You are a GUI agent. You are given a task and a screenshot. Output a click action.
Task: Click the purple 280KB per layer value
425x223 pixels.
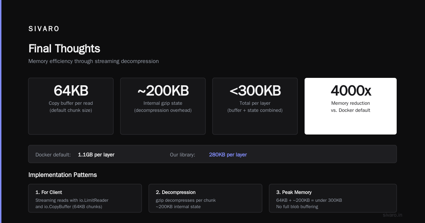click(x=228, y=155)
